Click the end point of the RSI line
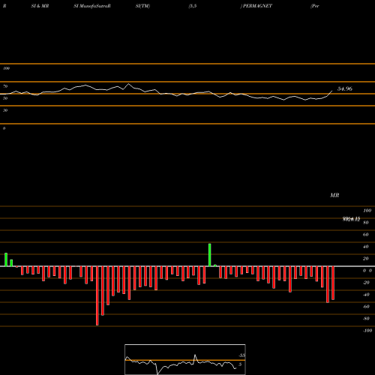The height and width of the screenshot is (375, 375). click(332, 91)
